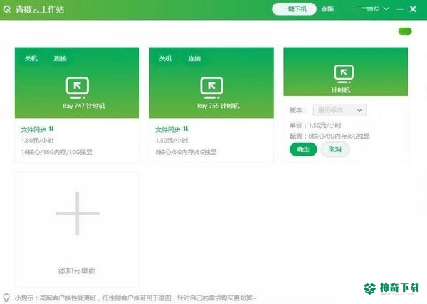Click 连接 on the Ray 755 card

(194, 58)
